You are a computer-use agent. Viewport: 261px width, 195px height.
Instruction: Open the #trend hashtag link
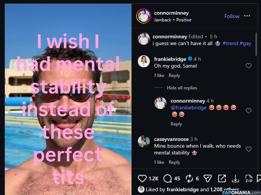tap(230, 43)
